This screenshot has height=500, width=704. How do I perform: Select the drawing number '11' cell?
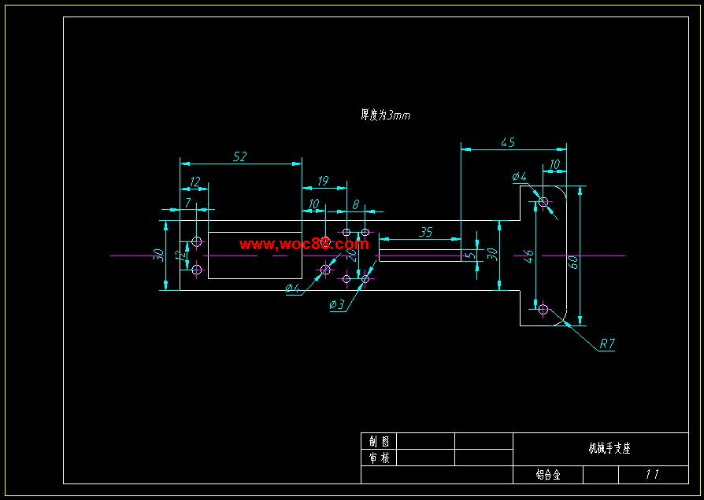click(x=654, y=474)
